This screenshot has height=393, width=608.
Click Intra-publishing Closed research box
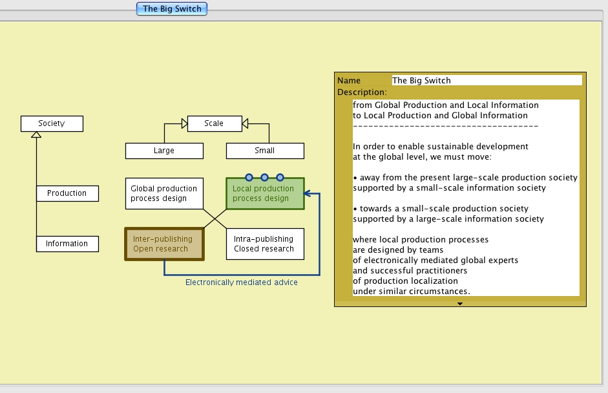pos(265,244)
